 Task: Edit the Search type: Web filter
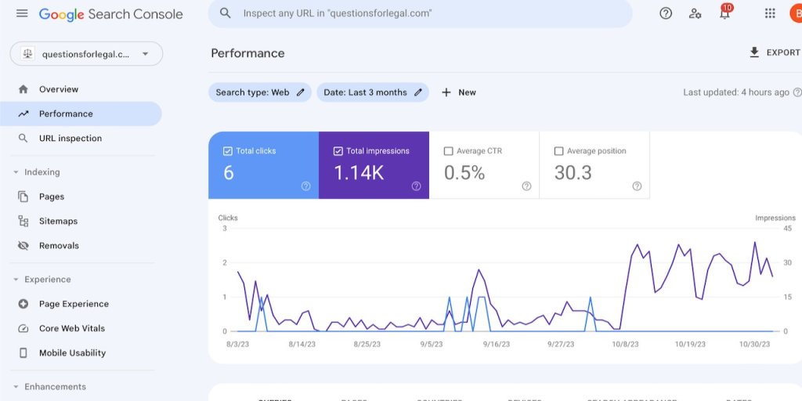[260, 92]
